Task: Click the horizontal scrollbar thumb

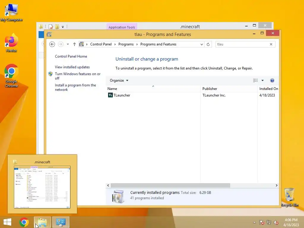Action: 170,185
